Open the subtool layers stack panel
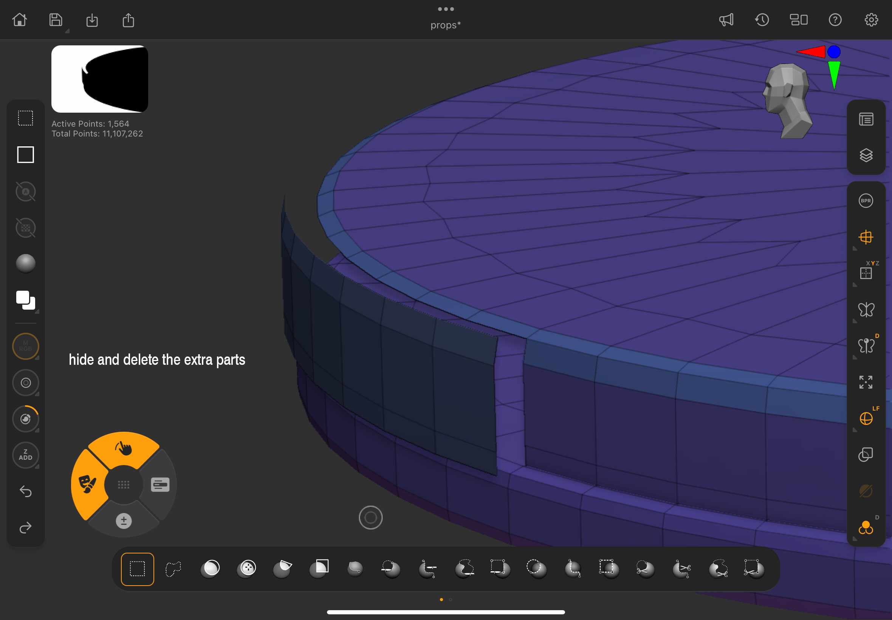Screen dimensions: 892x620 click(866, 155)
